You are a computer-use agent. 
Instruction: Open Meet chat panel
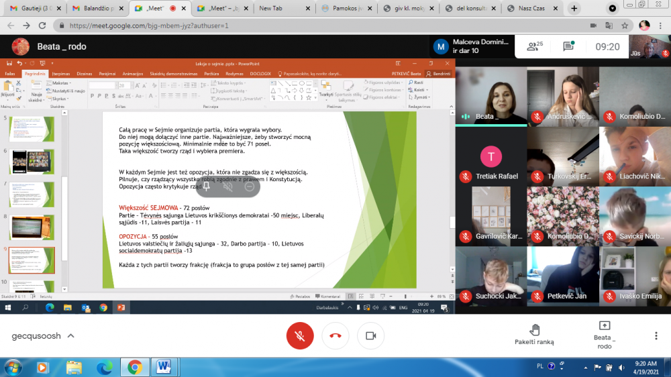tap(569, 46)
